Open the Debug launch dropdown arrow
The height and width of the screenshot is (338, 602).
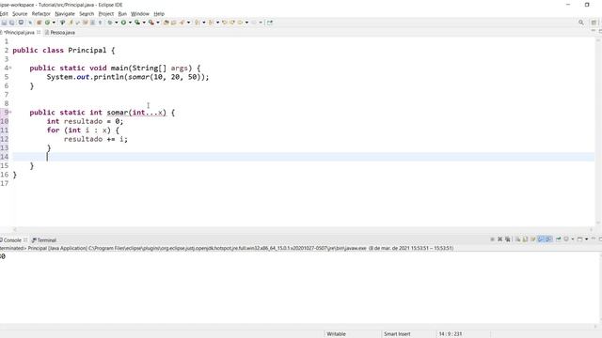pos(117,23)
